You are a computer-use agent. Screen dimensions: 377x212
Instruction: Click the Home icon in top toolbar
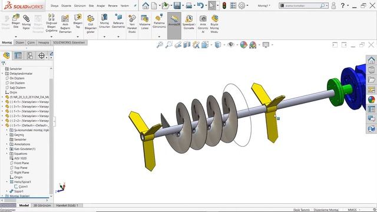(x=145, y=5)
